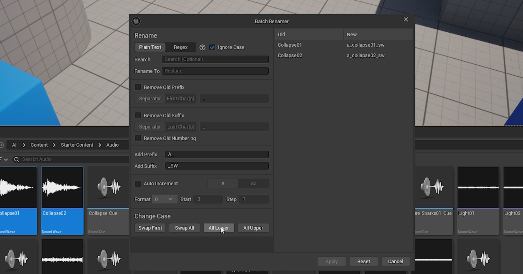
Task: Open the regex help question-mark icon
Action: click(x=202, y=47)
